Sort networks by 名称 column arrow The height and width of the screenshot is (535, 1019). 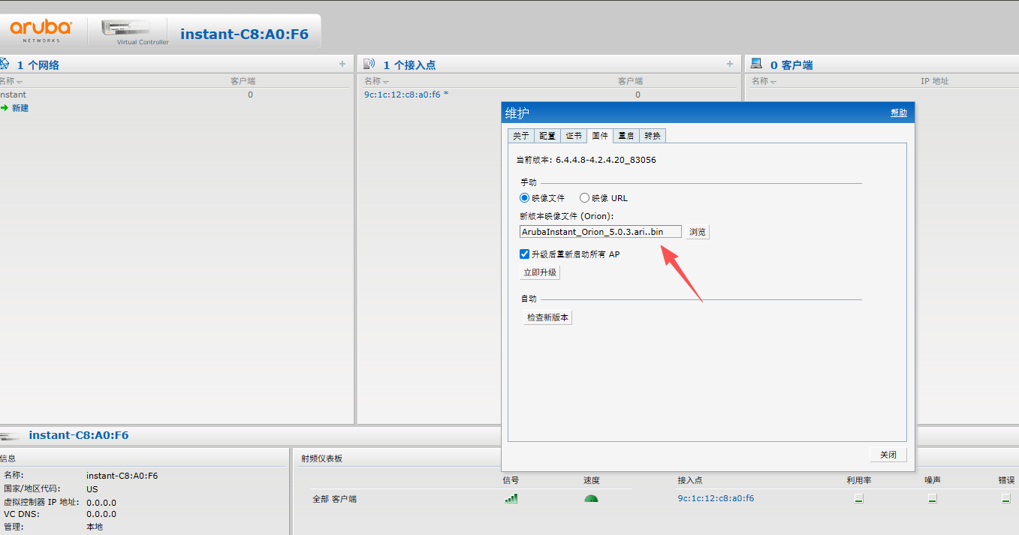pyautogui.click(x=20, y=82)
